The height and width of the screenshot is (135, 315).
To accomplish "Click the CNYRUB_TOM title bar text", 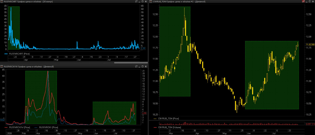I will point(179,2).
